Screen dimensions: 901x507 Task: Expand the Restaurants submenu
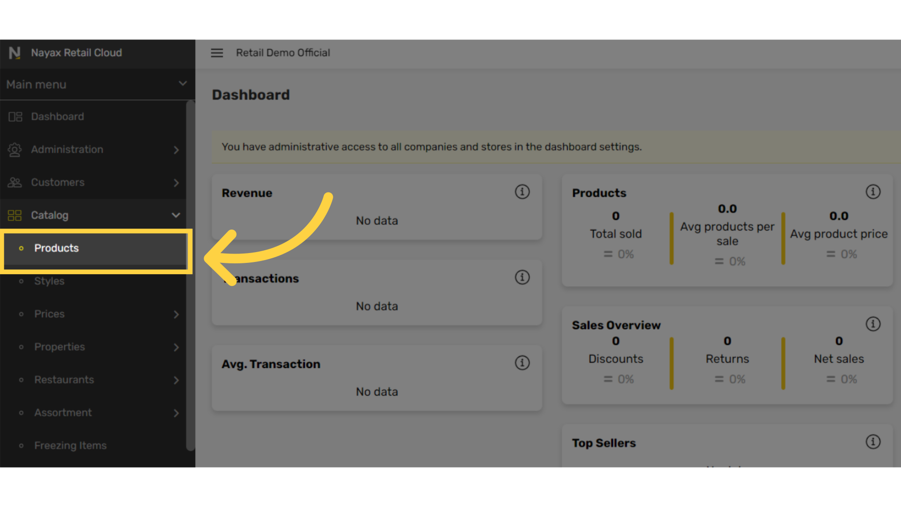click(x=176, y=380)
